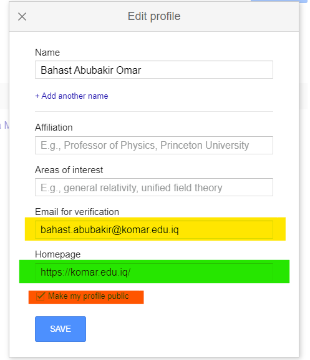Click the '+ Add another name' link
The height and width of the screenshot is (360, 310).
click(72, 96)
